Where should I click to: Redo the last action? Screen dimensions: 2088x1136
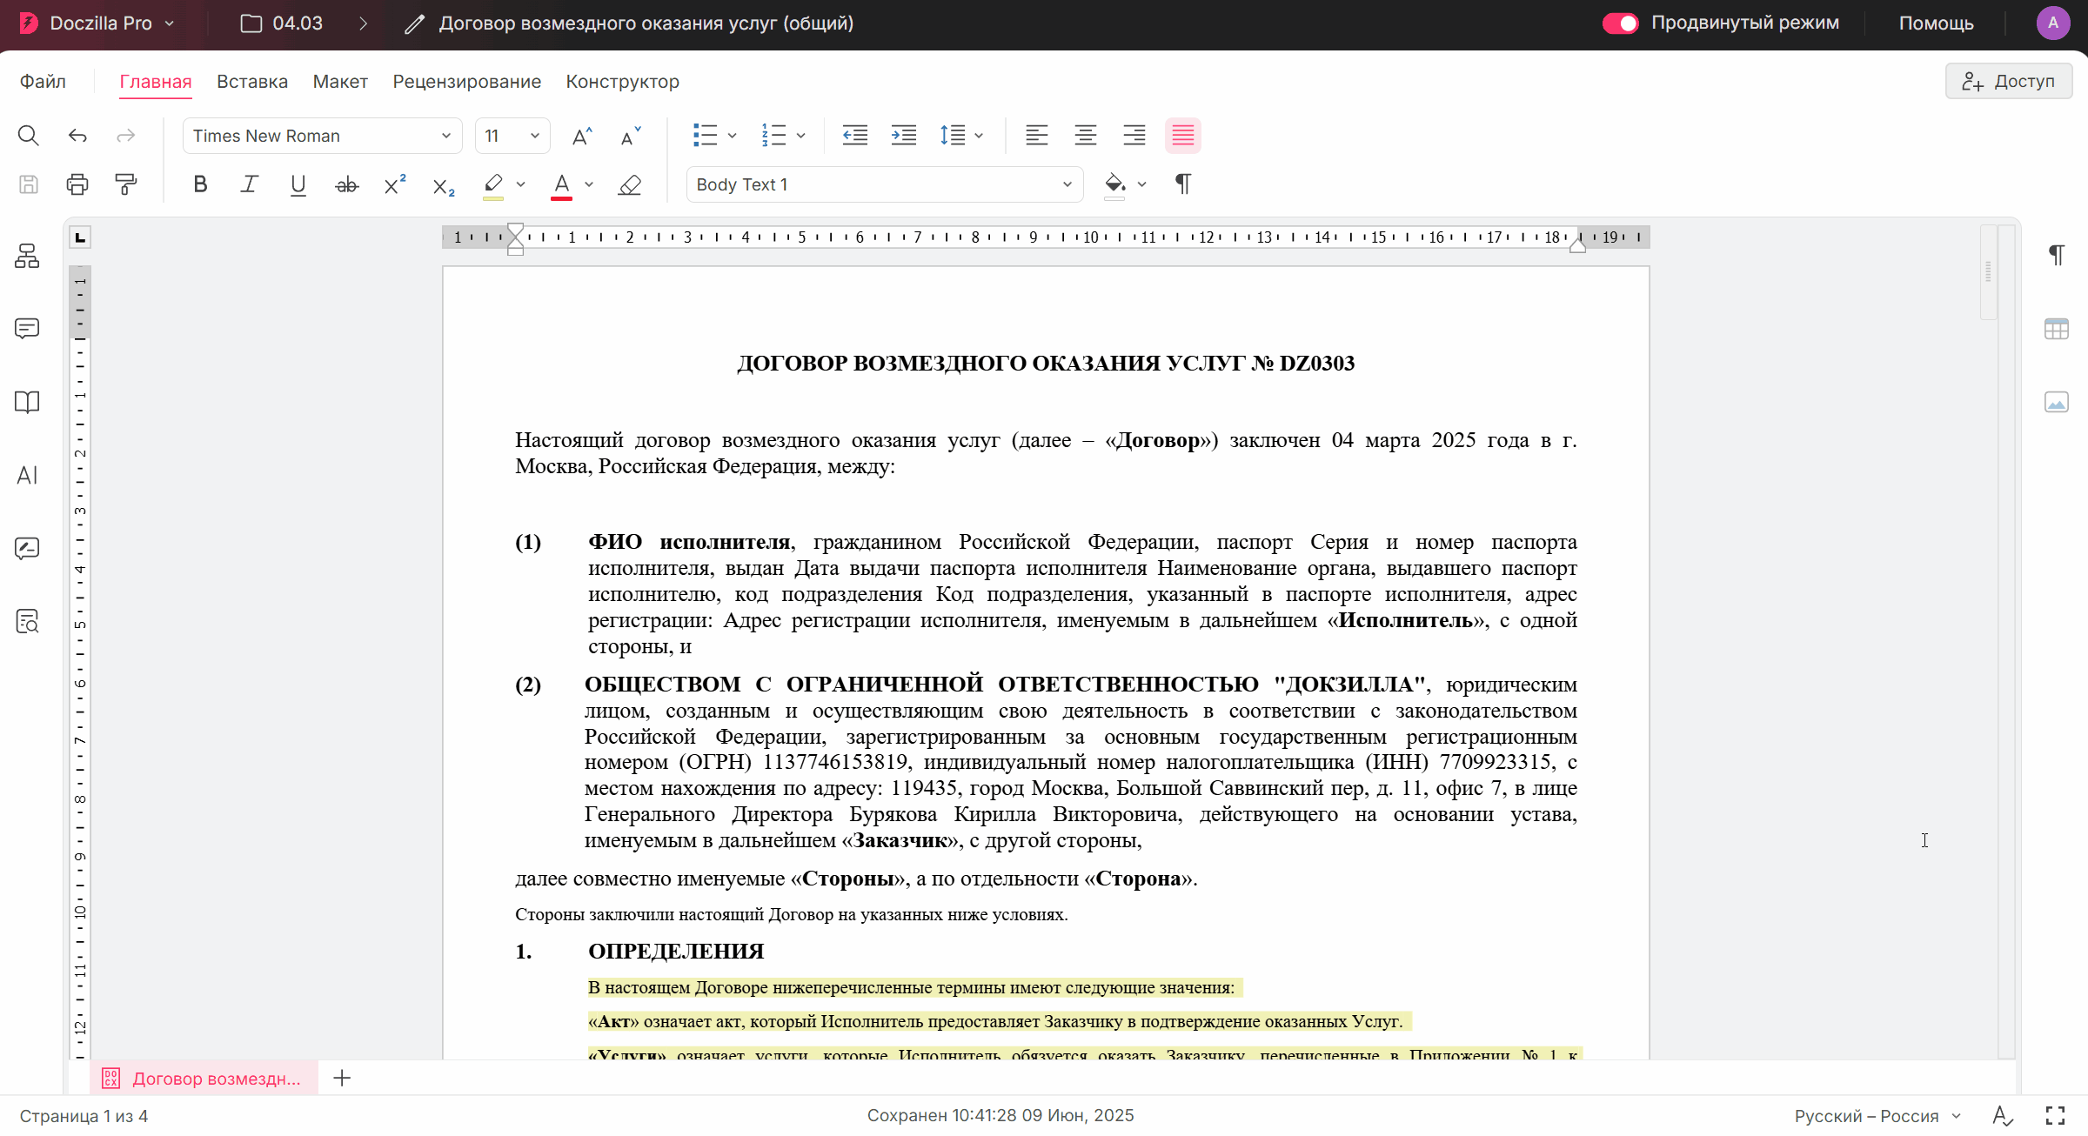126,136
